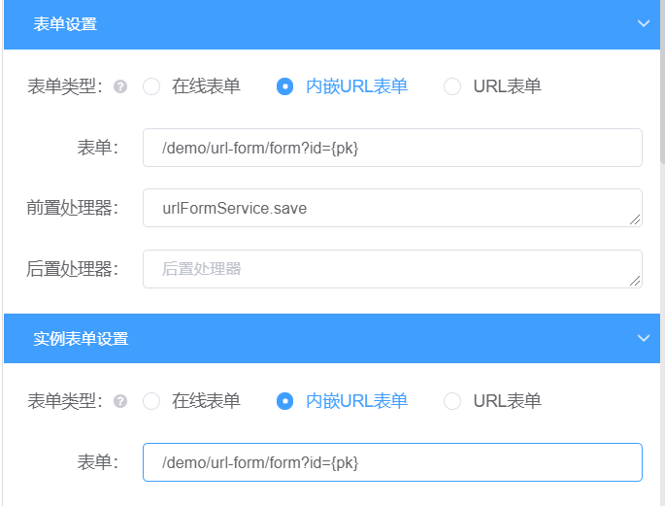Focus the 表单 URL field in 表单设置
This screenshot has height=506, width=665.
pos(391,148)
